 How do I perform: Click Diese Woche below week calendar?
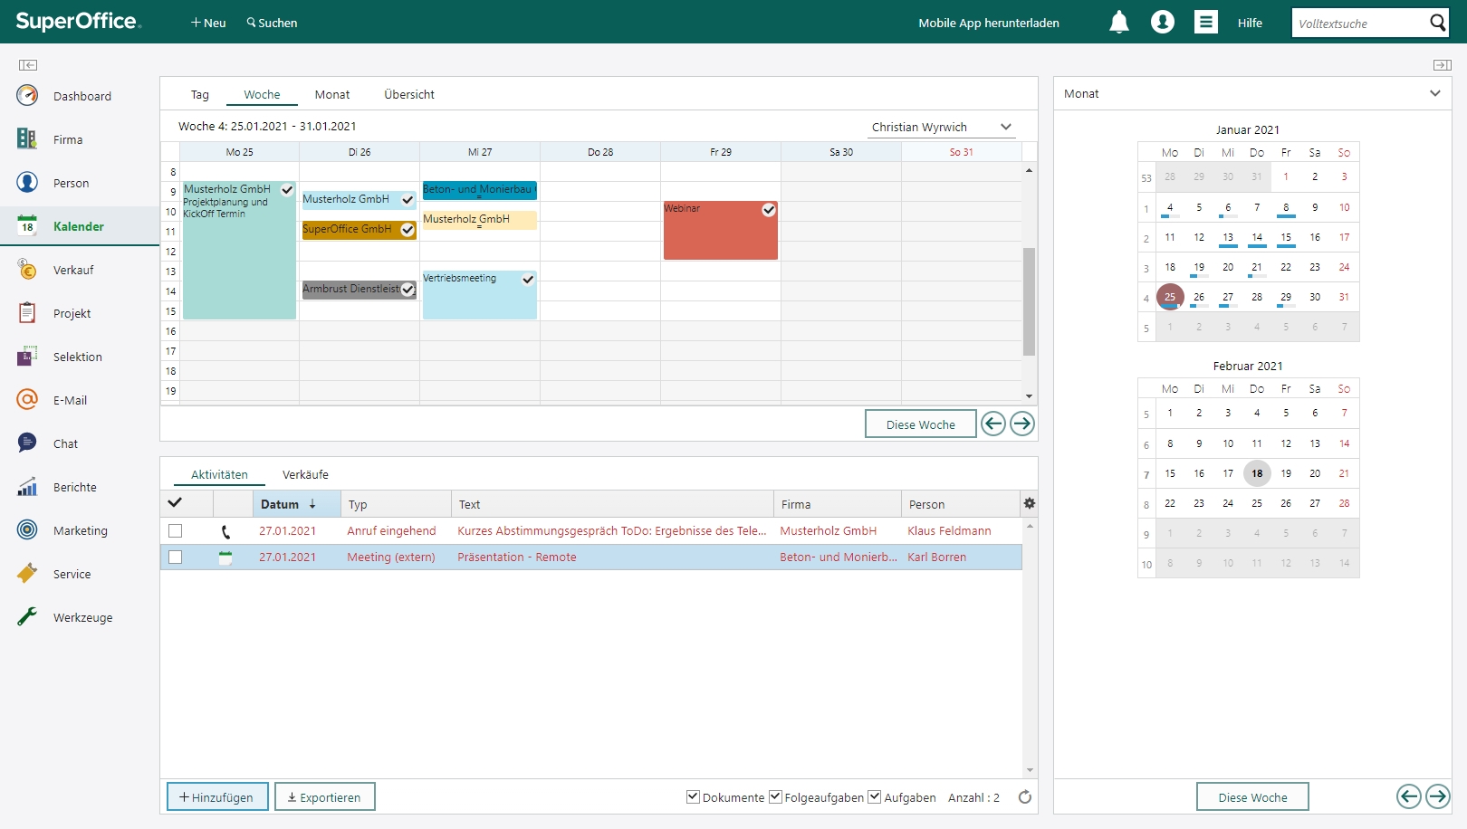(x=921, y=424)
